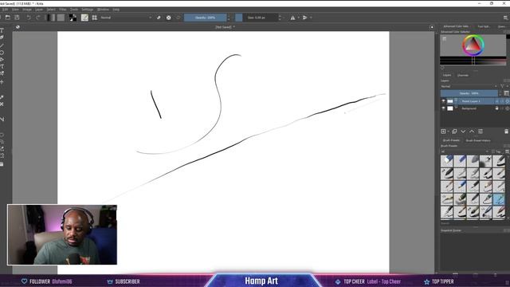Image resolution: width=510 pixels, height=287 pixels.
Task: Open the Help menu
Action: [116, 10]
